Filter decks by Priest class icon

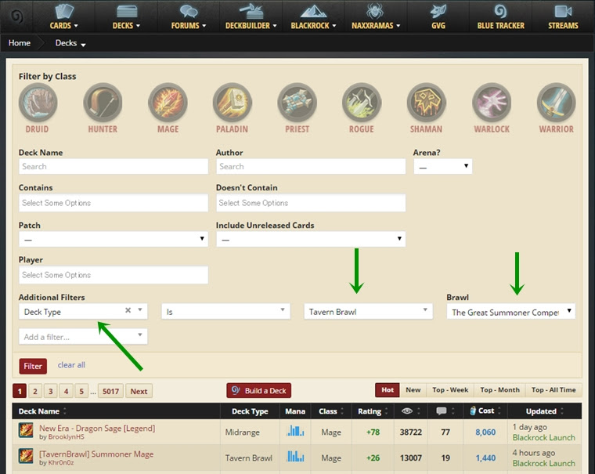pyautogui.click(x=297, y=103)
